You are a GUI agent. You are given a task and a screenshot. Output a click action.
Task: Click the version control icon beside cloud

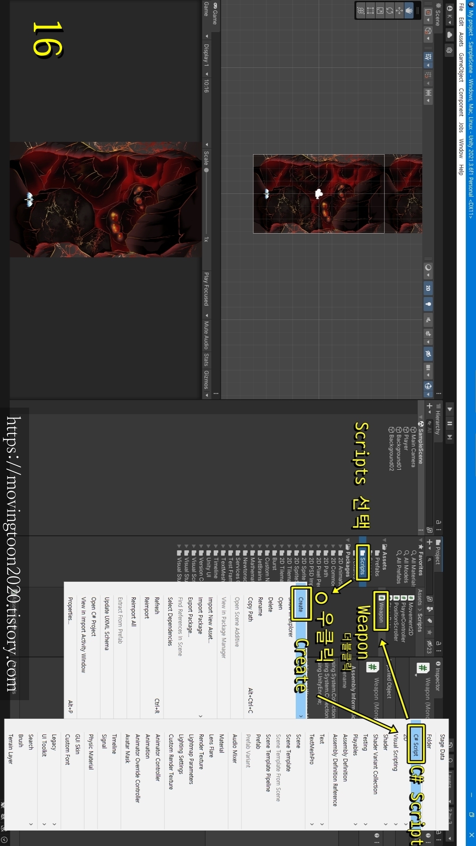click(x=450, y=50)
